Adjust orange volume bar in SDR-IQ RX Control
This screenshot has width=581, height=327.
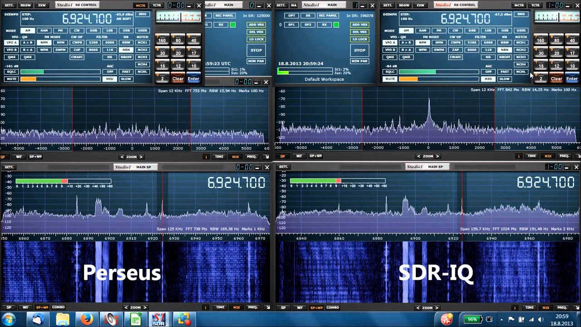pyautogui.click(x=438, y=79)
